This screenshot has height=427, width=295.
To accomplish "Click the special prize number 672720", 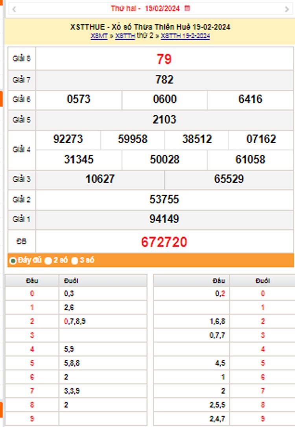I will [164, 242].
